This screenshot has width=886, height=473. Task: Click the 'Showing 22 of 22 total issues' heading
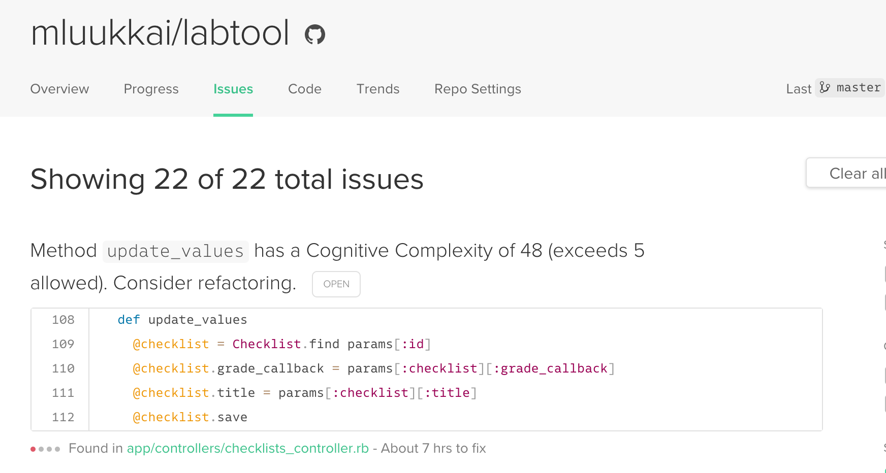(227, 179)
